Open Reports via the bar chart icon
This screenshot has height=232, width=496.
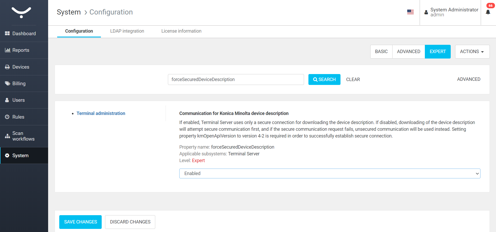coord(8,50)
